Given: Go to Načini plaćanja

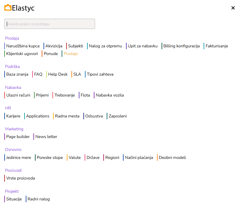Looking at the screenshot, I should tap(139, 158).
